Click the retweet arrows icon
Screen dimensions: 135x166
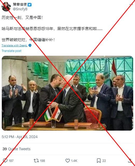click(36, 161)
